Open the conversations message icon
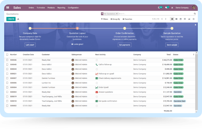The width and height of the screenshot is (202, 132). pos(166,8)
